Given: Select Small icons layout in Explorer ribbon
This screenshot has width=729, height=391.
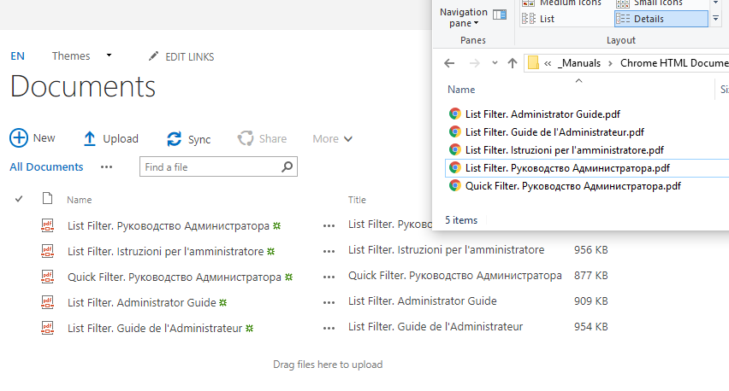Looking at the screenshot, I should tap(649, 3).
